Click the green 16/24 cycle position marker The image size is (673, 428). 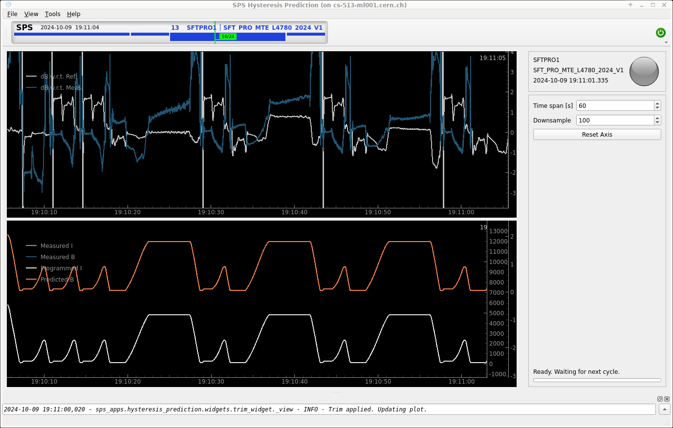(227, 37)
